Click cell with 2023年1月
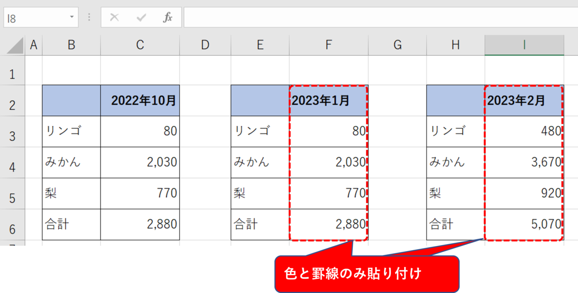Viewport: 578px width, 293px height. tap(329, 100)
